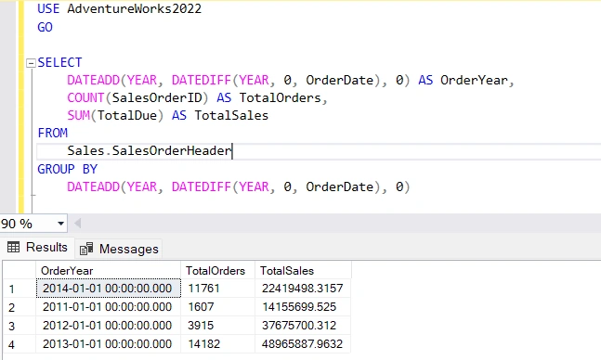Viewport: 601px width, 360px height.
Task: Click the FROM keyword in the query
Action: tap(53, 133)
